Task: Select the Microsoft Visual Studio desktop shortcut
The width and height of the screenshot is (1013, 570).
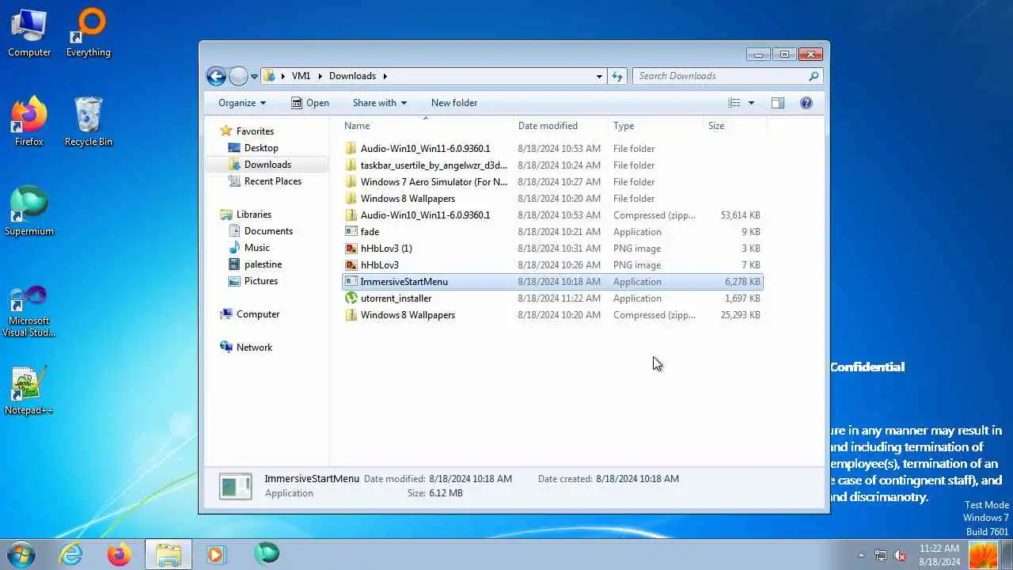Action: click(x=29, y=311)
